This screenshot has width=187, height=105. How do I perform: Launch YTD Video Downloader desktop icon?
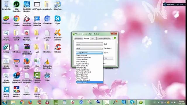tap(27, 21)
